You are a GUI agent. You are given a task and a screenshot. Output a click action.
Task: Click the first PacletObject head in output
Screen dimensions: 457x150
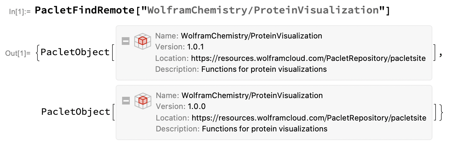pyautogui.click(x=75, y=52)
